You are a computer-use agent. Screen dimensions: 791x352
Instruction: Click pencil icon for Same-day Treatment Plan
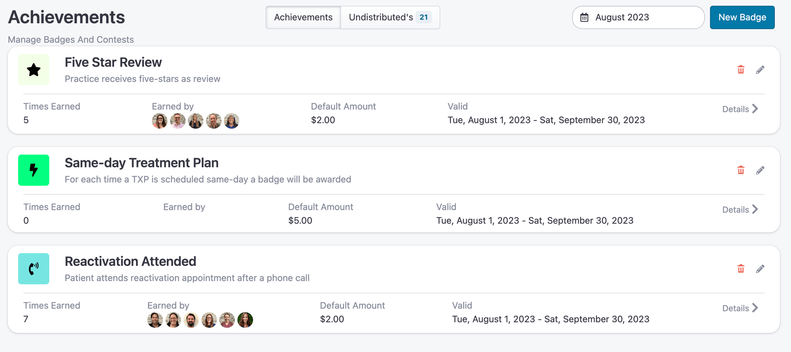click(760, 170)
